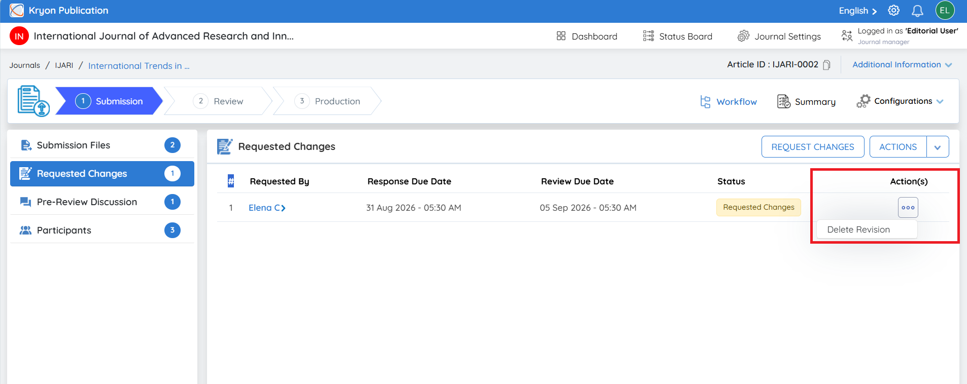This screenshot has width=967, height=384.
Task: Open Participants in the sidebar
Action: pyautogui.click(x=102, y=231)
